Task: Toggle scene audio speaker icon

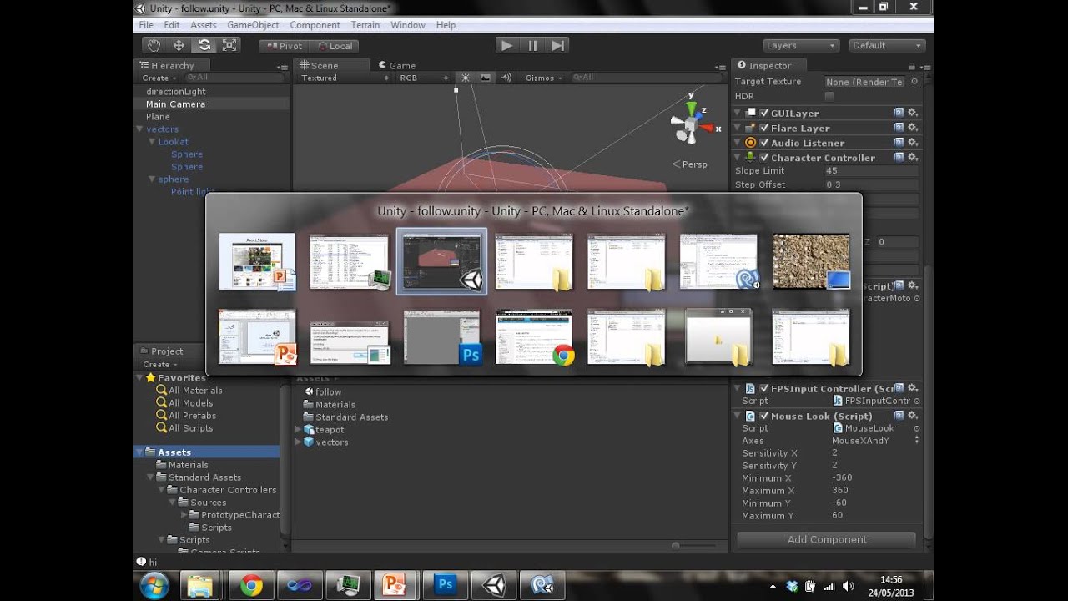Action: 506,78
